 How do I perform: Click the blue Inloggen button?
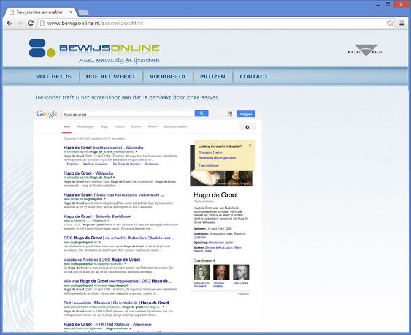246,114
